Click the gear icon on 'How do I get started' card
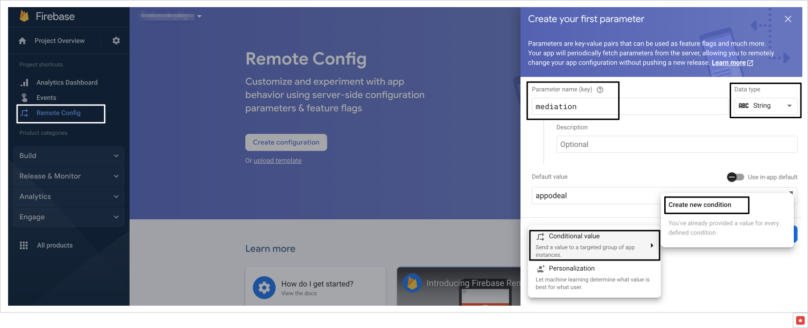Image resolution: width=808 pixels, height=328 pixels. coord(264,288)
